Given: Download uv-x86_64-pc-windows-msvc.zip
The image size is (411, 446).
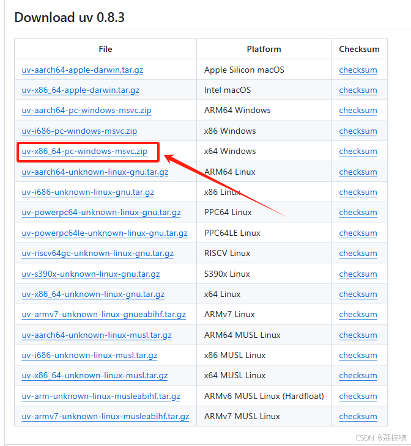Looking at the screenshot, I should (x=84, y=152).
